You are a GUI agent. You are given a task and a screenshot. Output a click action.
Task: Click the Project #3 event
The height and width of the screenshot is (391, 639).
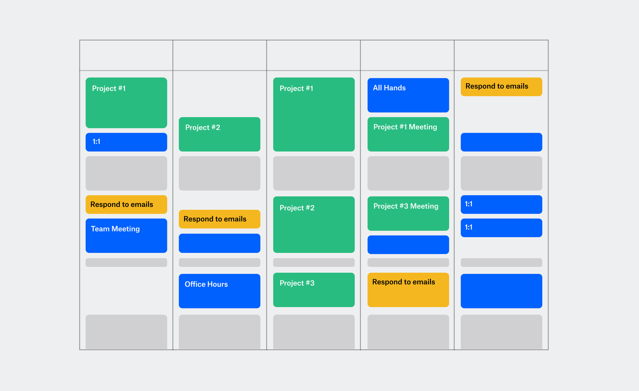[x=314, y=290]
